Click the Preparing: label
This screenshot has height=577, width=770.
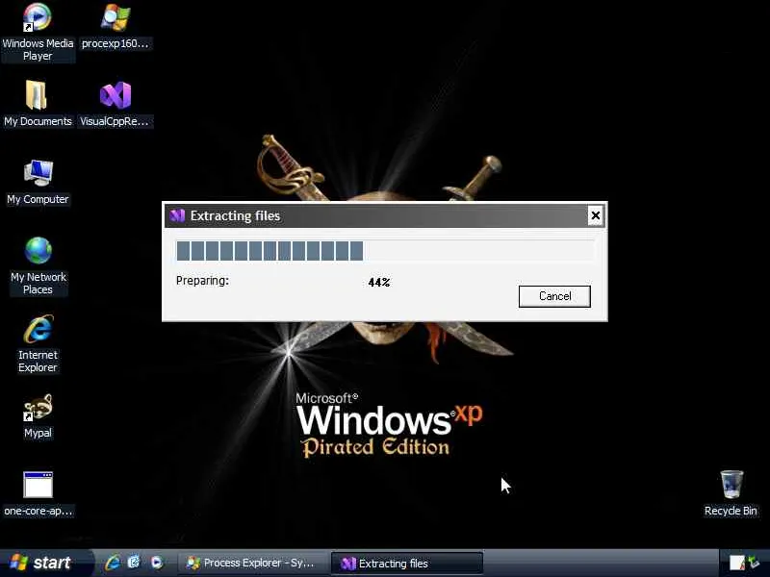(202, 281)
